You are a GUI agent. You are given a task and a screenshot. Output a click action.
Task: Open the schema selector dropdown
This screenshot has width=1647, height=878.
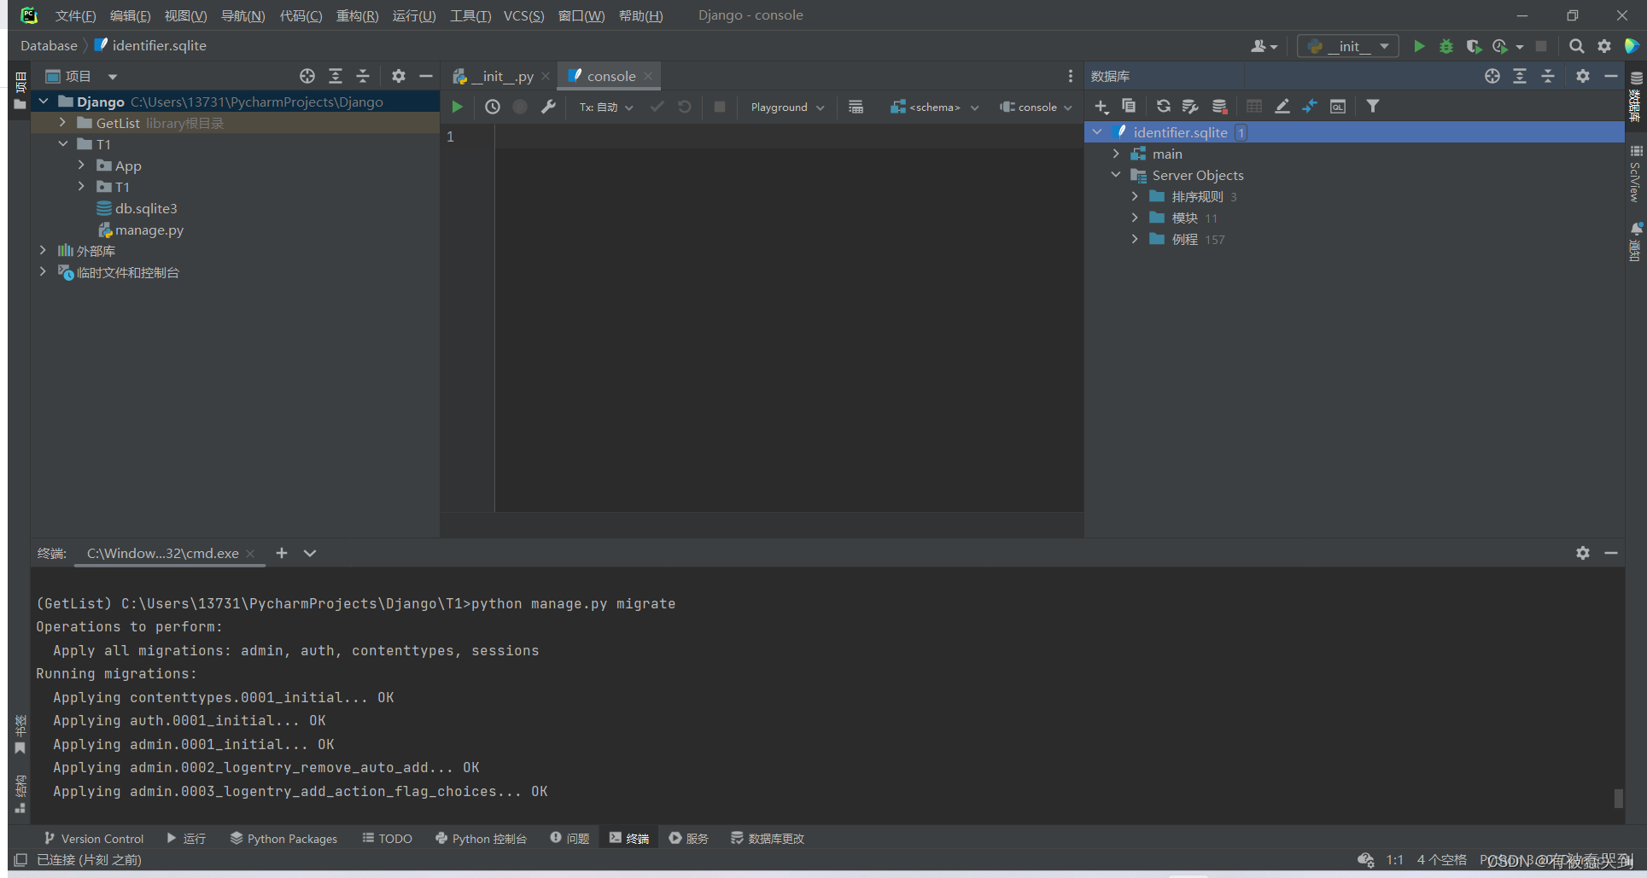point(934,107)
